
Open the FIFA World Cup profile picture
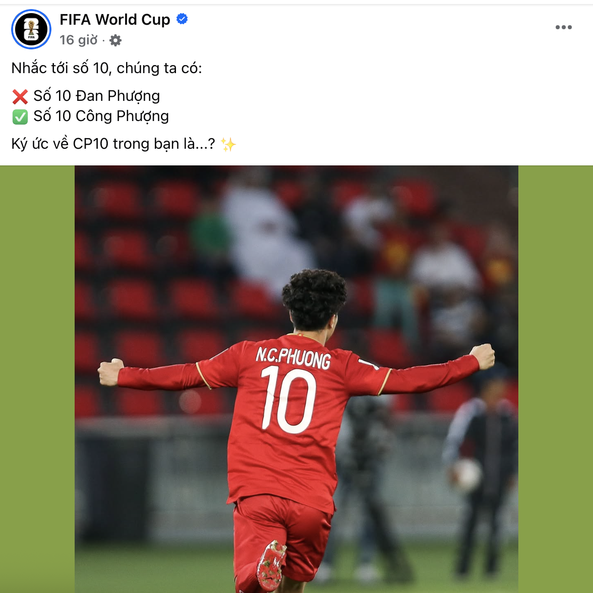[x=31, y=29]
